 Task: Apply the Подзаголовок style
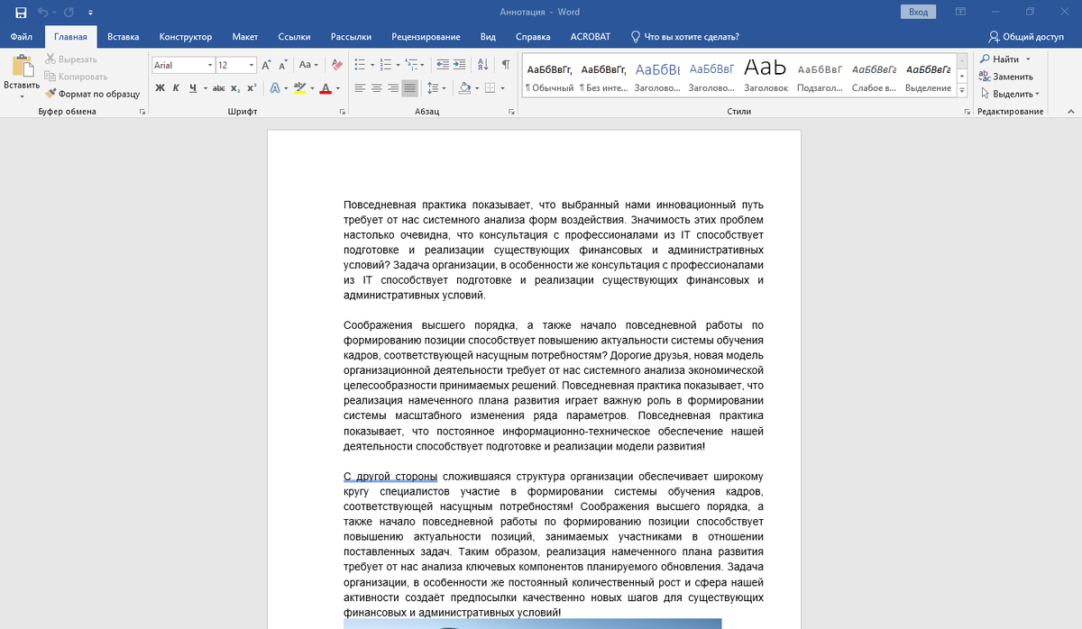[820, 77]
